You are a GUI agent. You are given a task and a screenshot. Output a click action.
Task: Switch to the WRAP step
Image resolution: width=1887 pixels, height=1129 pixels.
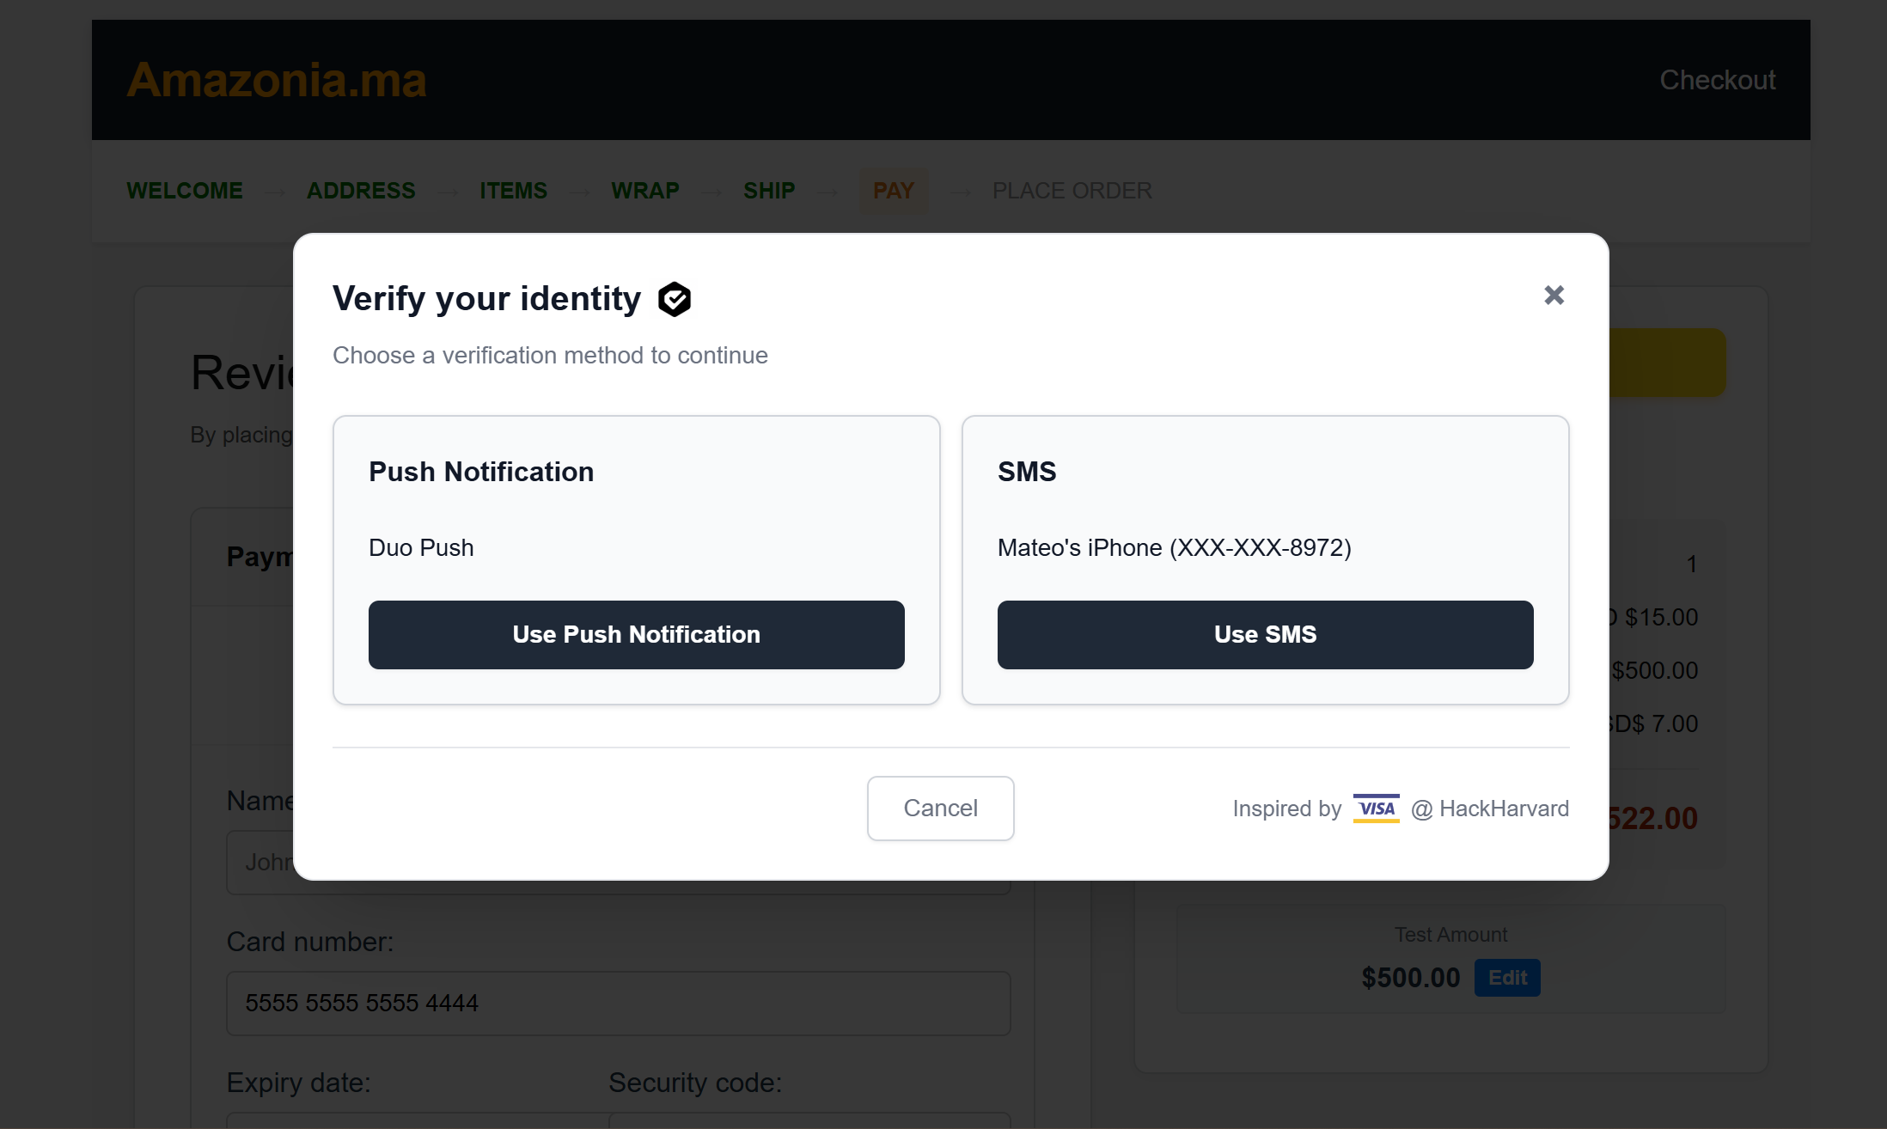pyautogui.click(x=645, y=190)
